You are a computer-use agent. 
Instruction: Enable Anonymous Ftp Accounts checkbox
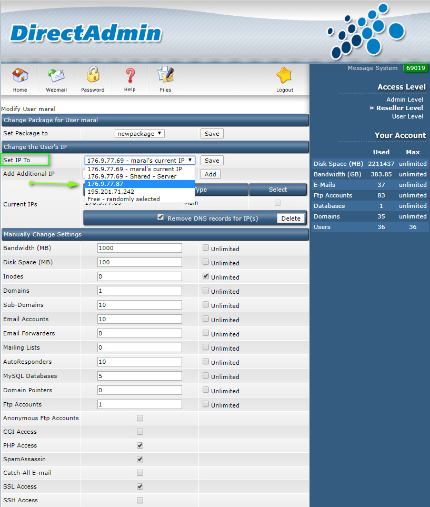coord(140,419)
